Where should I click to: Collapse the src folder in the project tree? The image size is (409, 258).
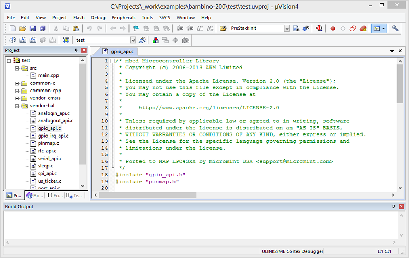point(17,68)
